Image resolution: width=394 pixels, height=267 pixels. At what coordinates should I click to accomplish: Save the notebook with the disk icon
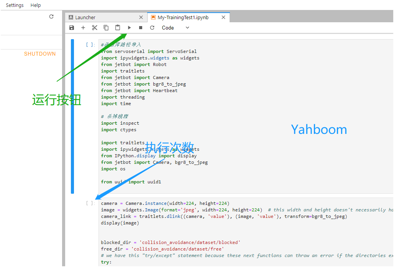click(x=72, y=28)
